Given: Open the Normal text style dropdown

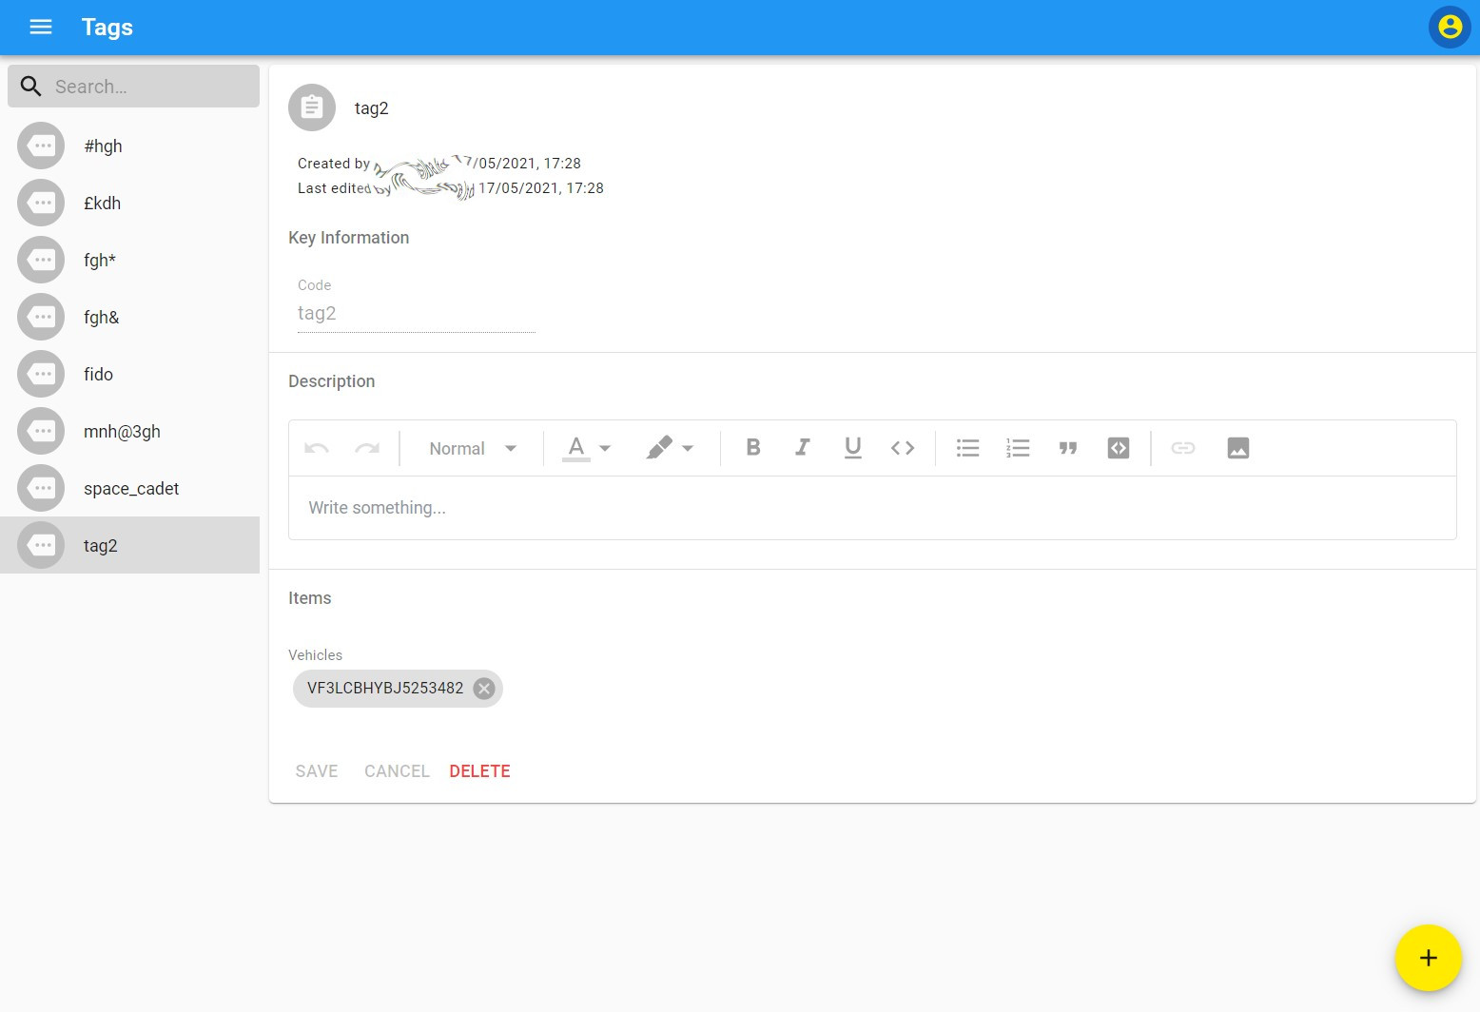Looking at the screenshot, I should (472, 448).
